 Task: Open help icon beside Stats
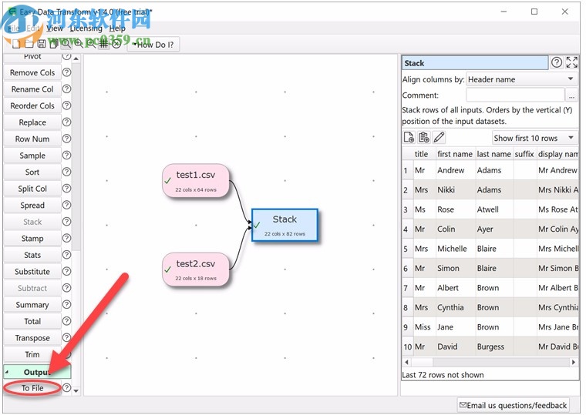pos(66,255)
